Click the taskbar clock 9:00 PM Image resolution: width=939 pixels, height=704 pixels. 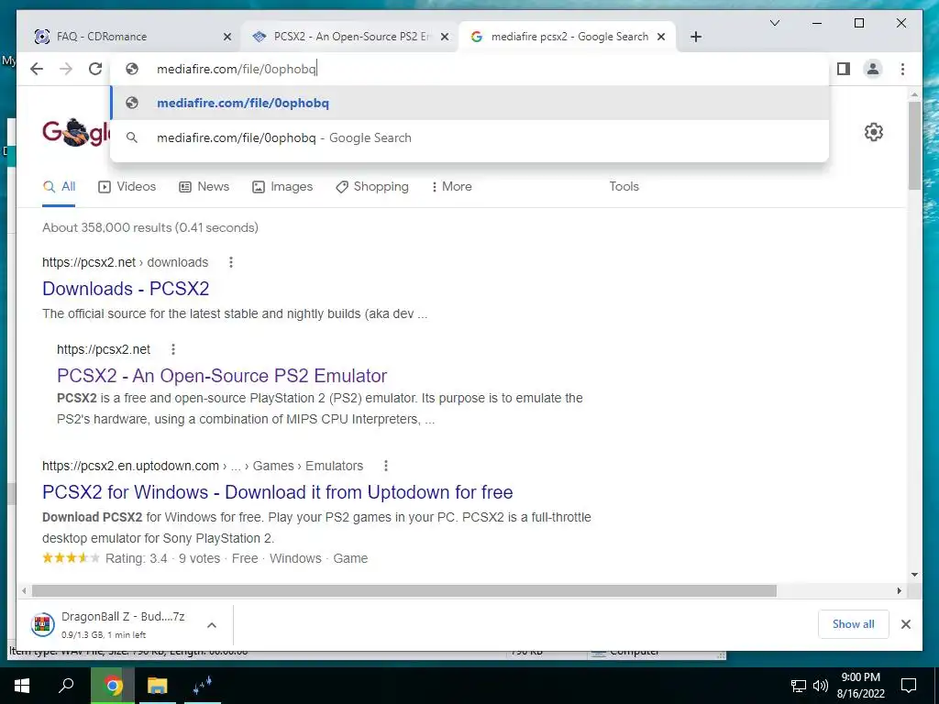pyautogui.click(x=860, y=686)
